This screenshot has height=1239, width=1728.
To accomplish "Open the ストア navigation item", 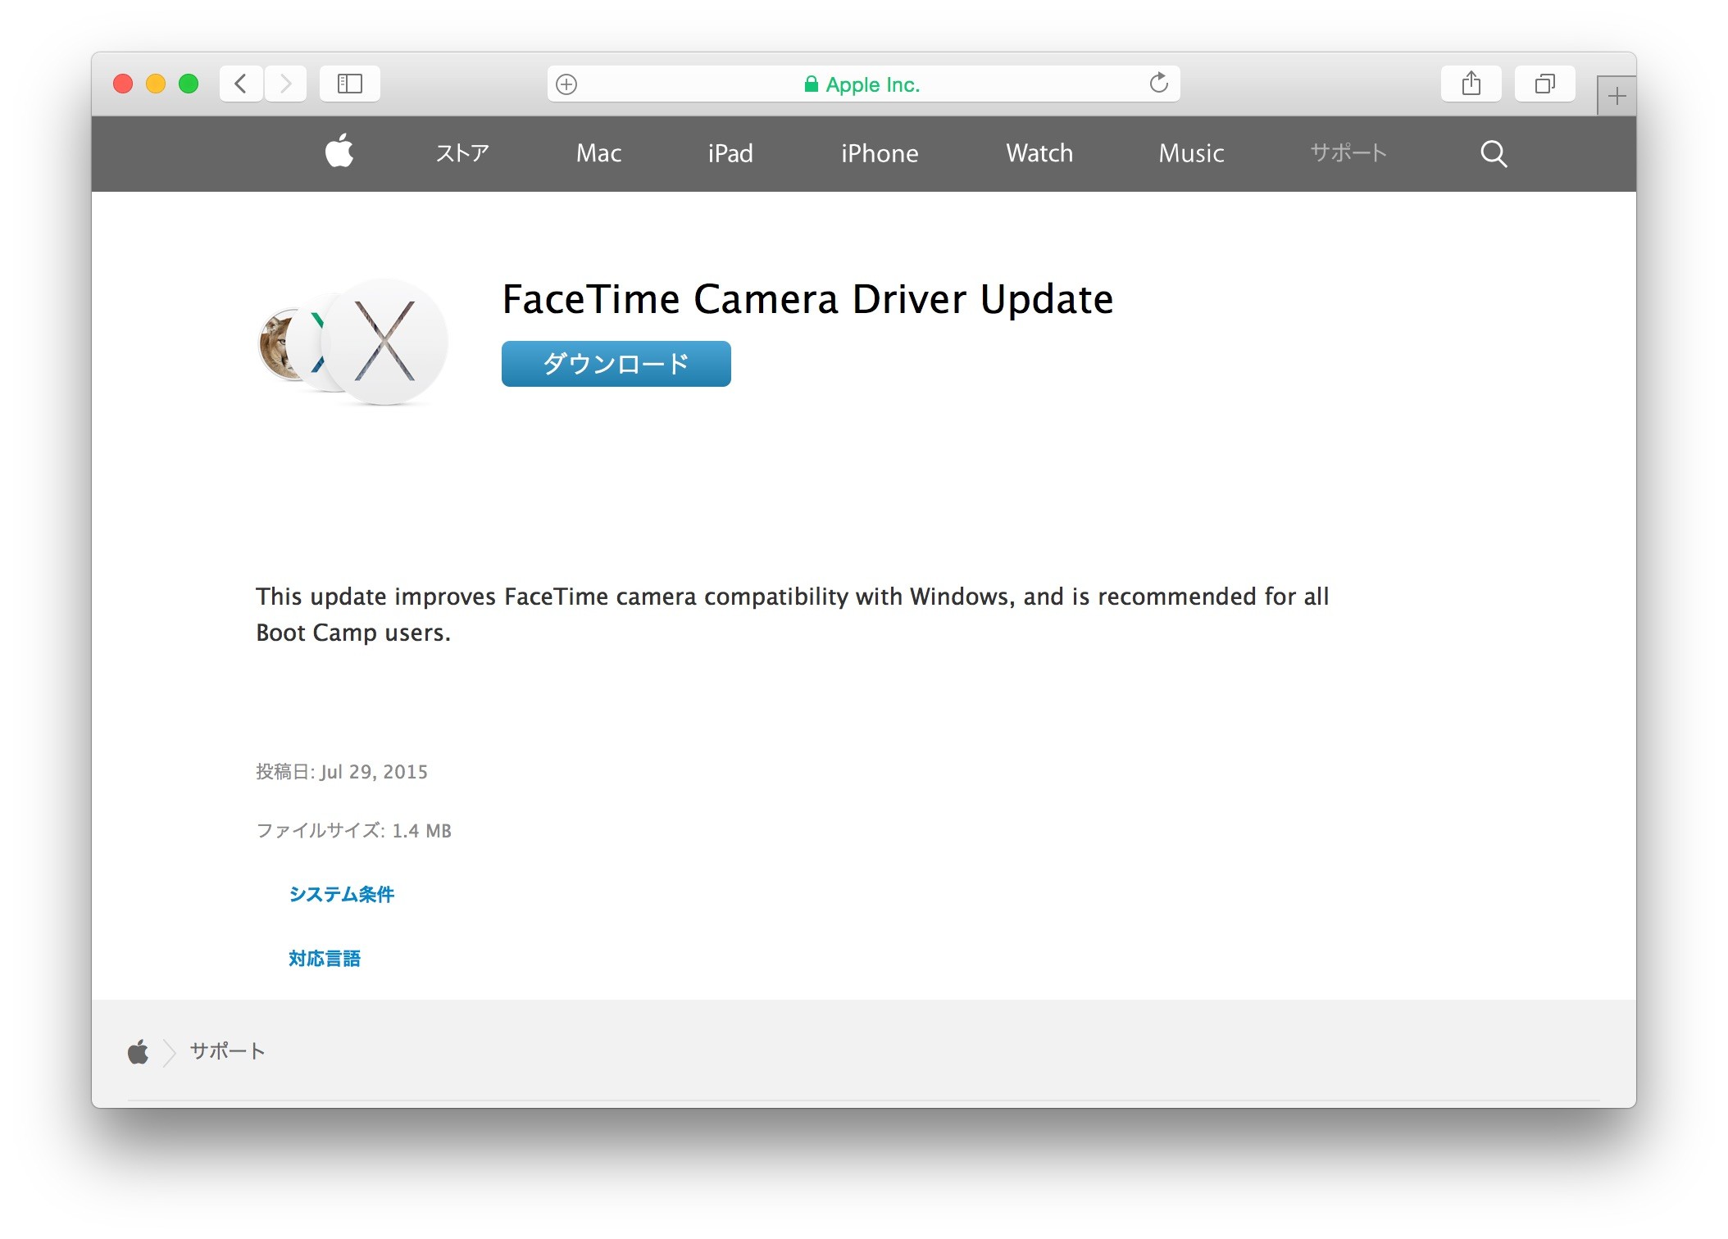I will tap(462, 153).
